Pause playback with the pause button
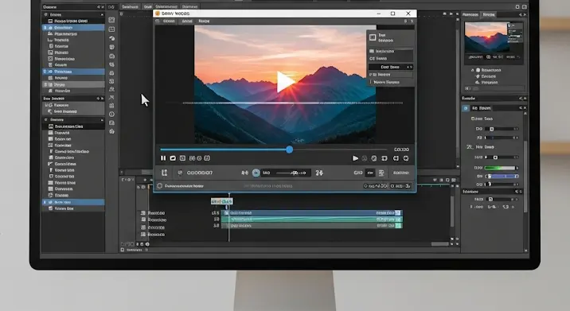Screen dimensions: 570x311 [x=163, y=158]
